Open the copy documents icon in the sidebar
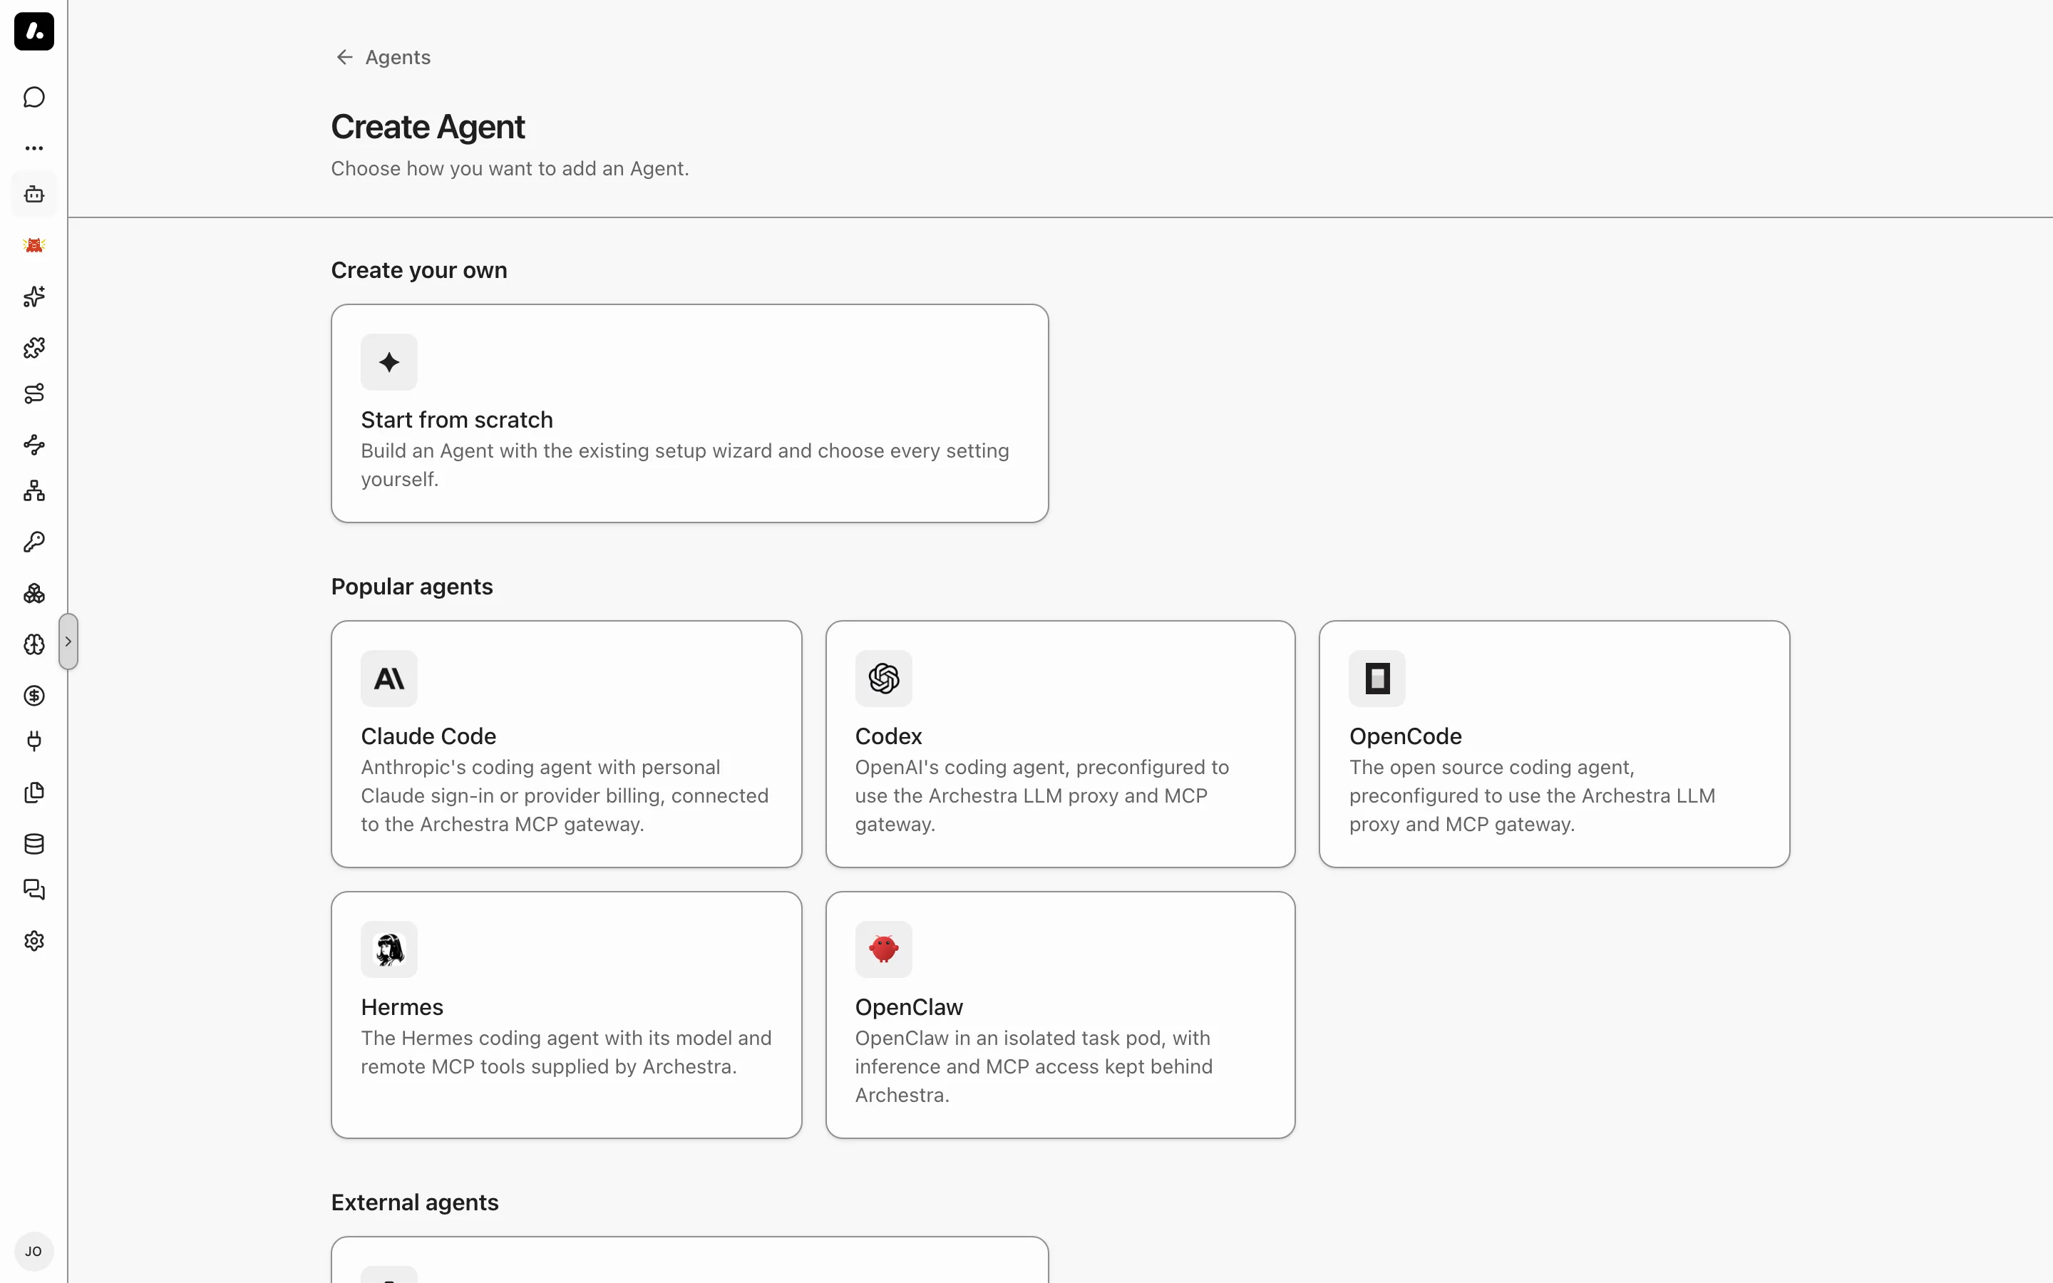Viewport: 2053px width, 1283px height. tap(34, 793)
